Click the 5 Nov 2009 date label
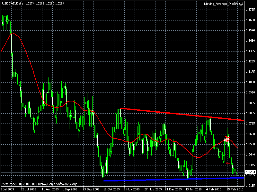Viewport: 257px width, 192px height. tap(132, 189)
